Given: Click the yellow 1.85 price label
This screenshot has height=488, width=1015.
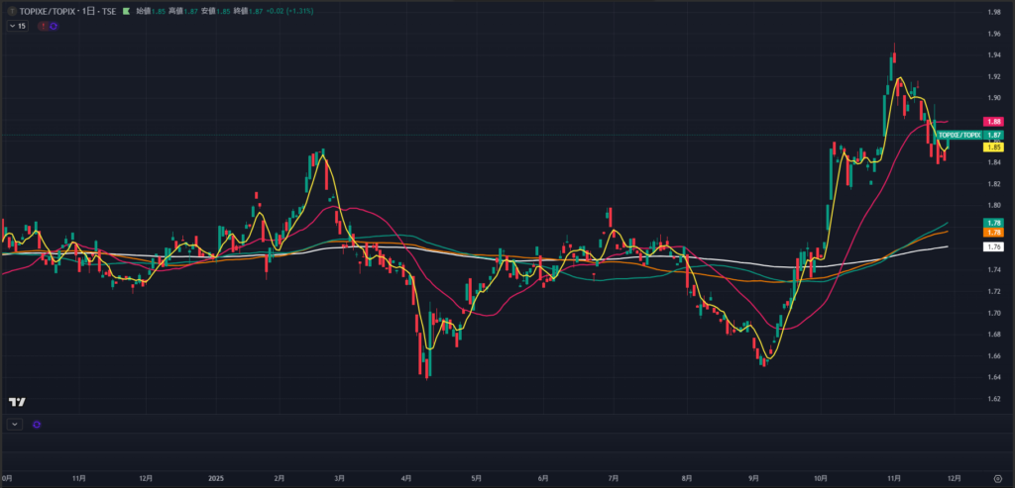Looking at the screenshot, I should pyautogui.click(x=994, y=146).
